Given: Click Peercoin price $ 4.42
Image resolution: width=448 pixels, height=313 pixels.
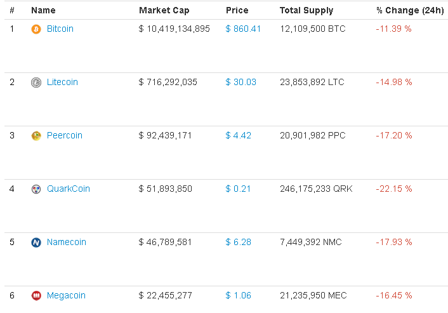Looking at the screenshot, I should pyautogui.click(x=239, y=136).
